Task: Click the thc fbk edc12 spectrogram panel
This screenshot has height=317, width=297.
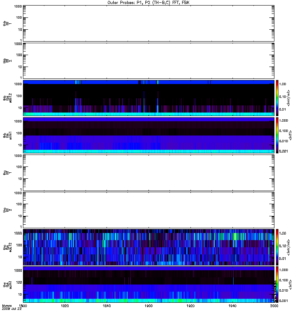Action: tap(148, 247)
